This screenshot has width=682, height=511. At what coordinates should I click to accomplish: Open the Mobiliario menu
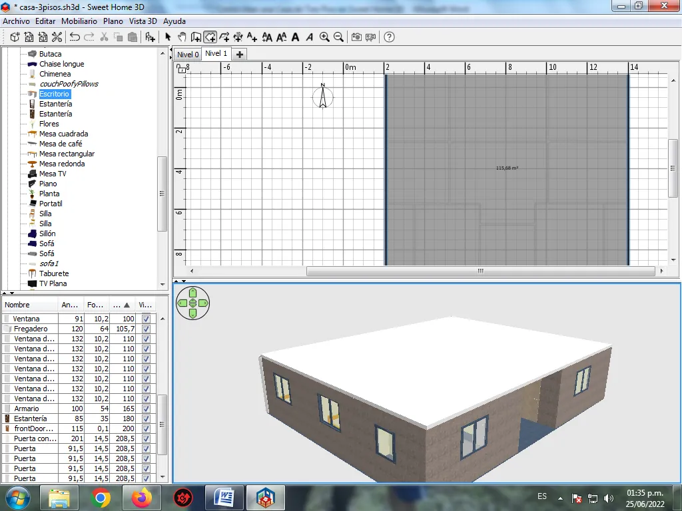coord(79,21)
